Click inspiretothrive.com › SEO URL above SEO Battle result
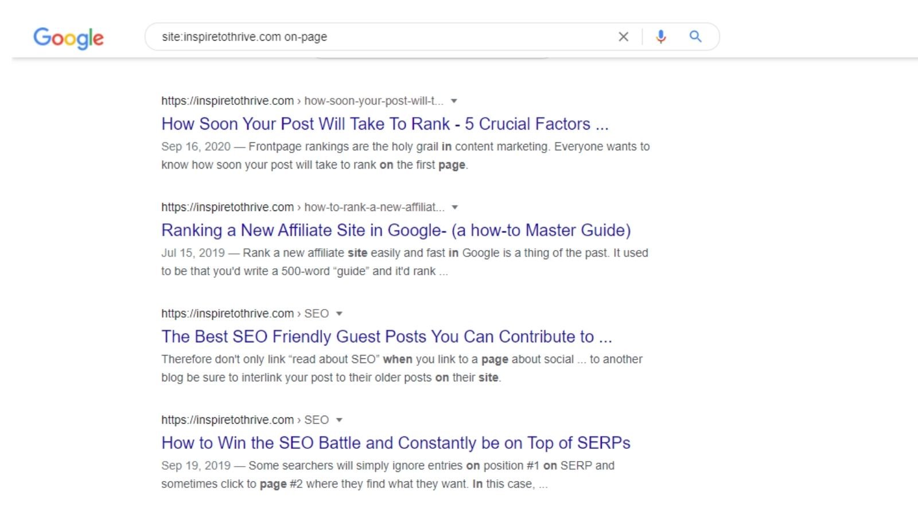Viewport: 918px width, 516px height. pyautogui.click(x=245, y=420)
